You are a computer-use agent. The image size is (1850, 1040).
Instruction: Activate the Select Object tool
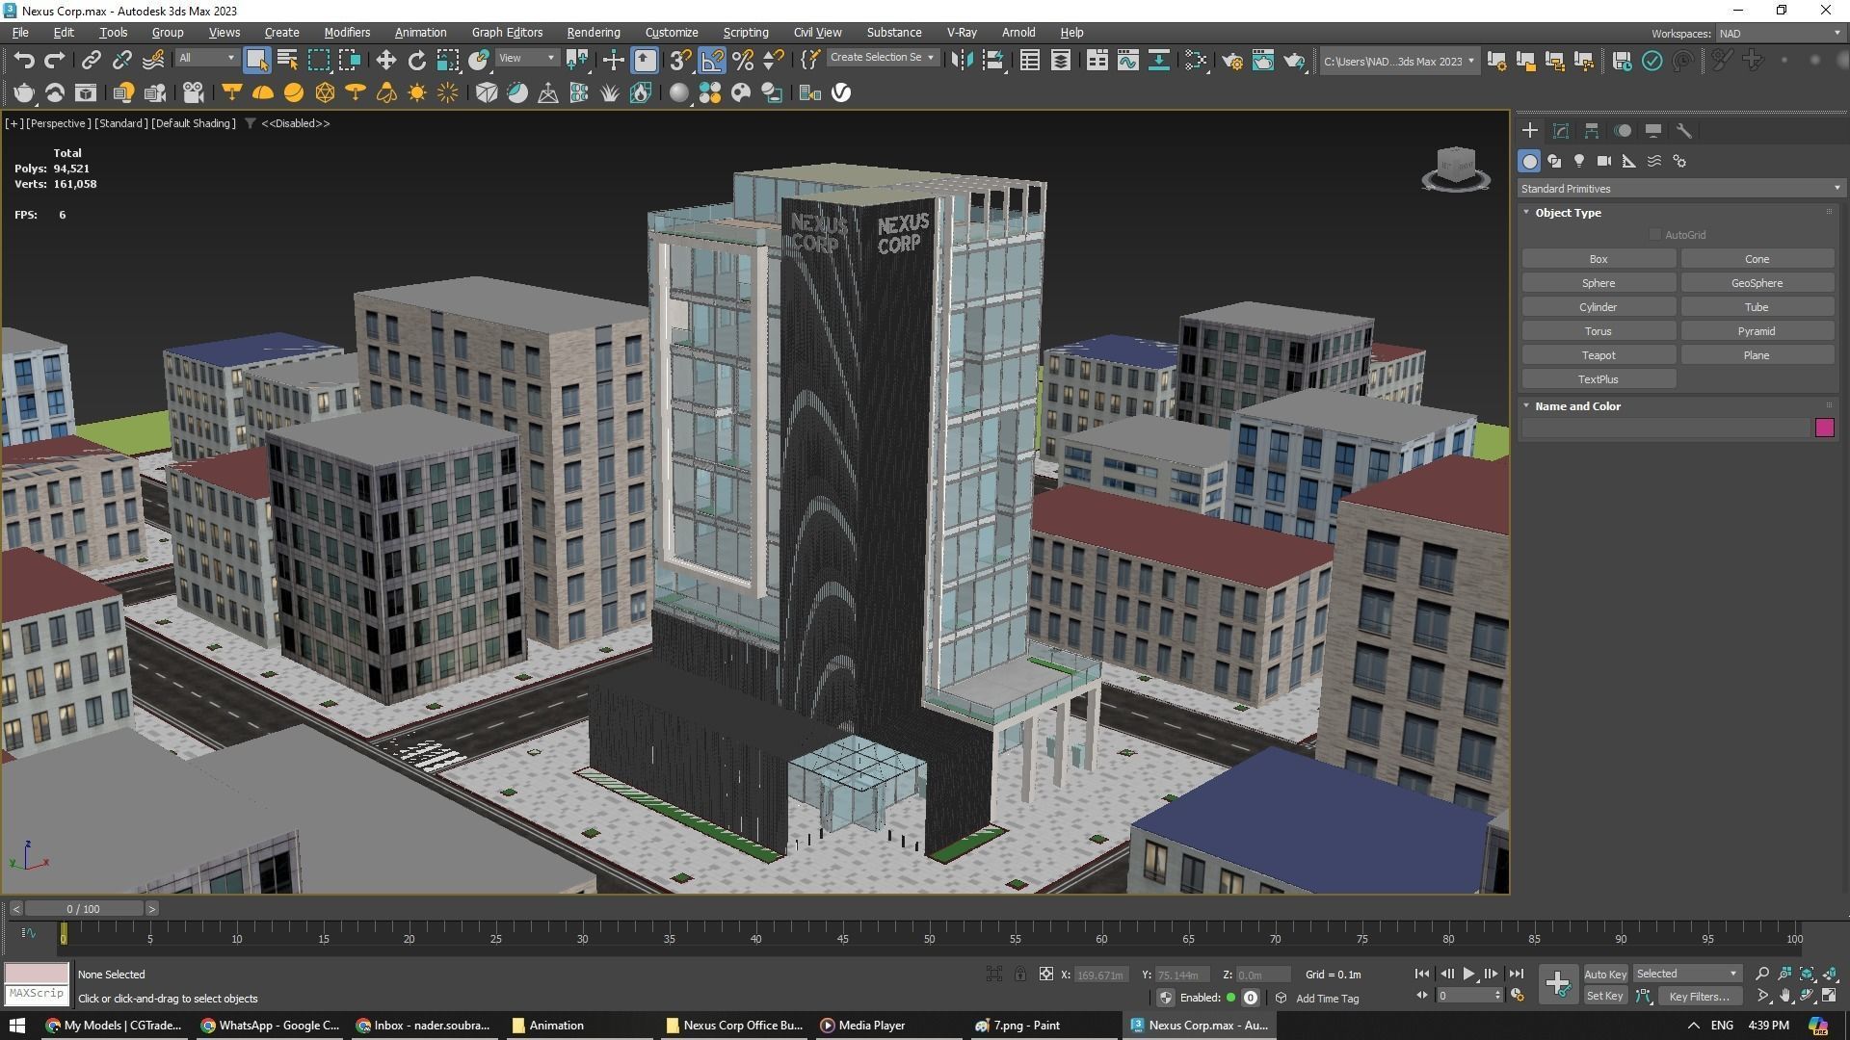point(256,61)
